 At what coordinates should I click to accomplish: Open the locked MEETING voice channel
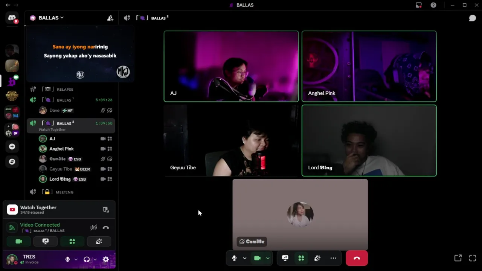[x=71, y=192]
